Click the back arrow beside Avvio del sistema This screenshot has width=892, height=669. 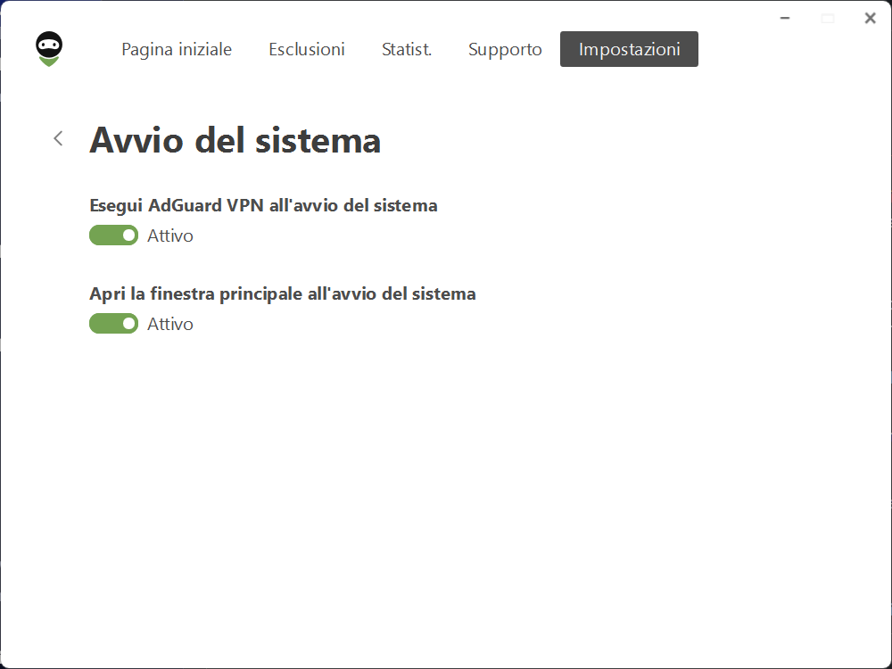[x=58, y=138]
